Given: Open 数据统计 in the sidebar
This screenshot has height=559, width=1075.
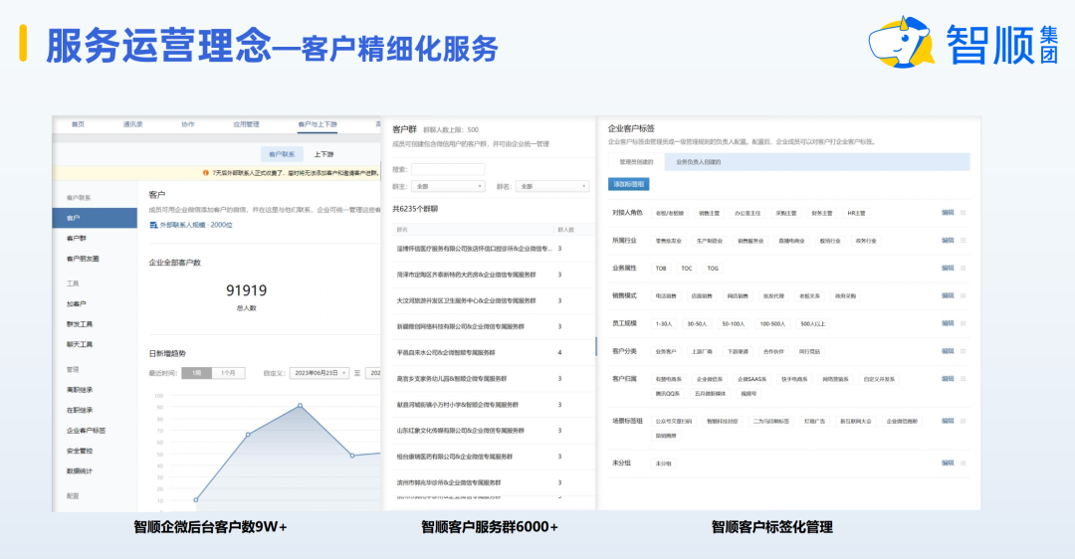Looking at the screenshot, I should tap(80, 471).
